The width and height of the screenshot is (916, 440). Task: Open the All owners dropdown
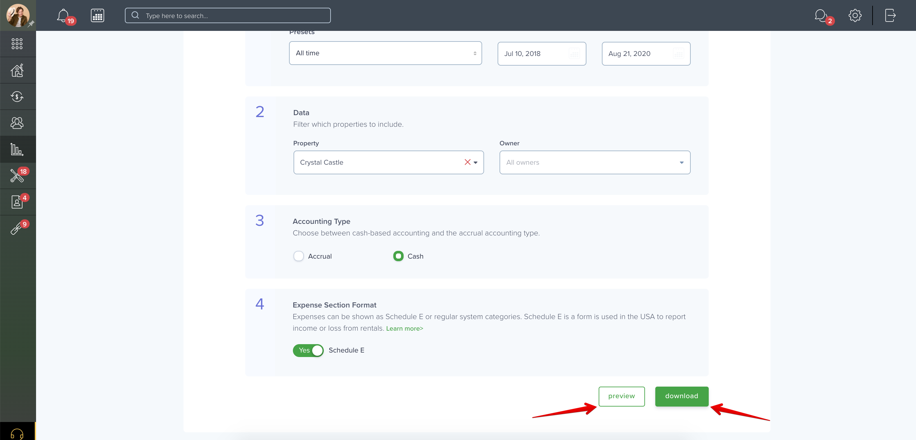[x=595, y=162]
